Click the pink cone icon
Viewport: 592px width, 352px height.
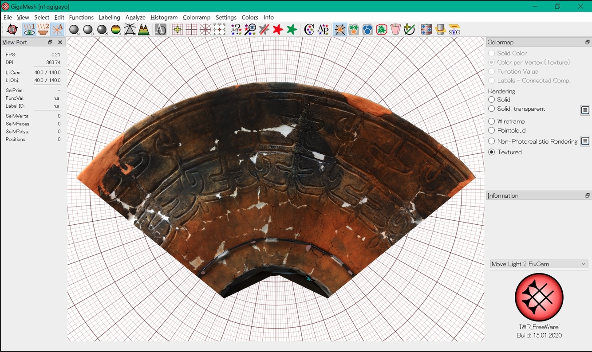point(395,30)
